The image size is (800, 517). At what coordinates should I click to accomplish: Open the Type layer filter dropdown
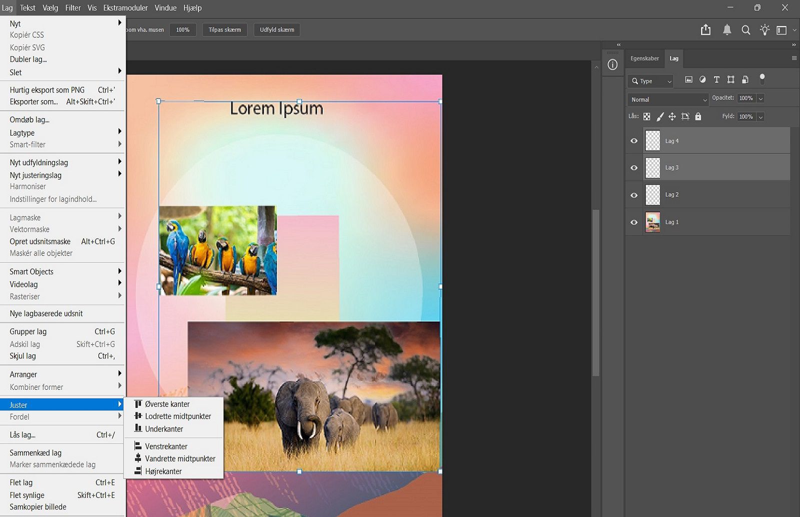click(x=650, y=81)
